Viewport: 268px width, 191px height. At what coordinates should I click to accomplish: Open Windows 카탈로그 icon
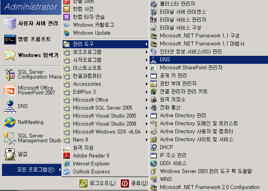[x=67, y=25]
